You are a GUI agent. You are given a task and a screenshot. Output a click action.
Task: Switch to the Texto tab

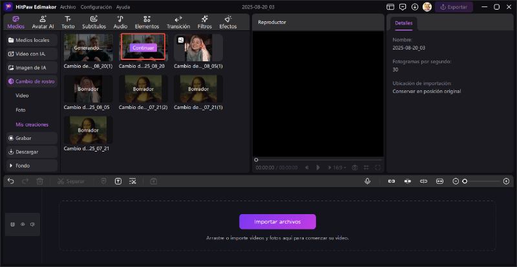(x=68, y=23)
